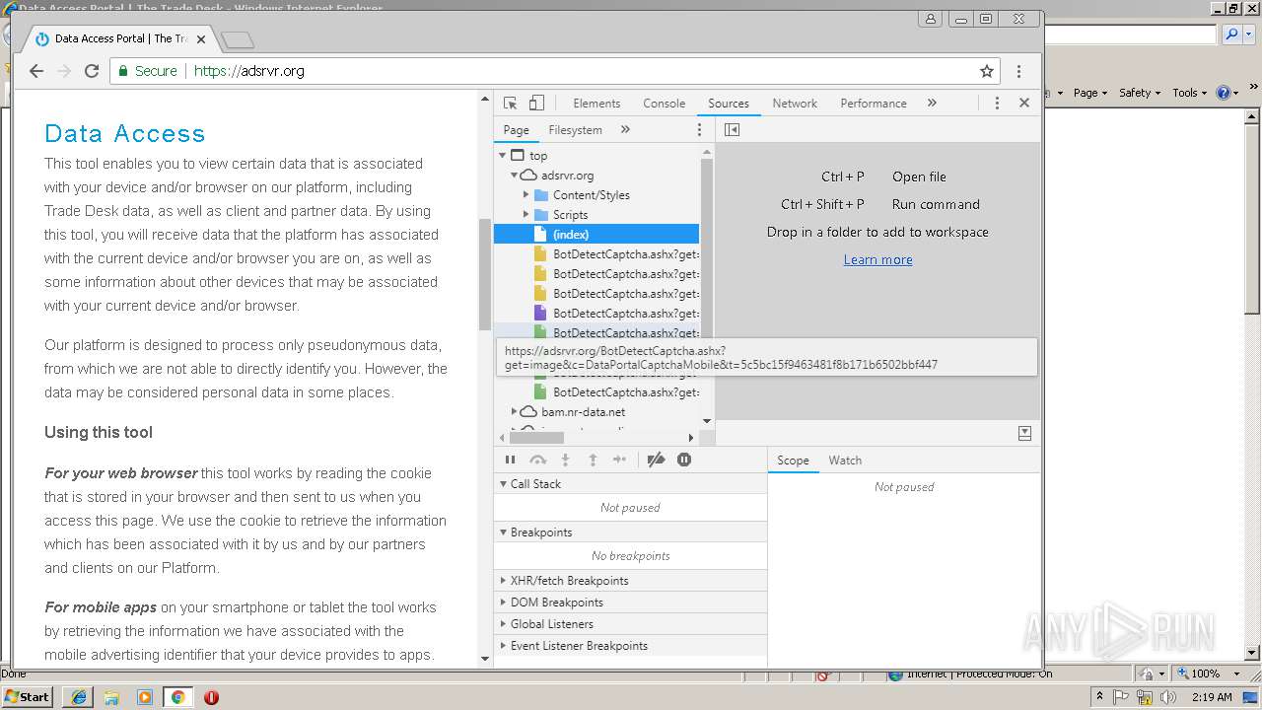Click the Step into function icon
The image size is (1262, 710).
(x=565, y=460)
